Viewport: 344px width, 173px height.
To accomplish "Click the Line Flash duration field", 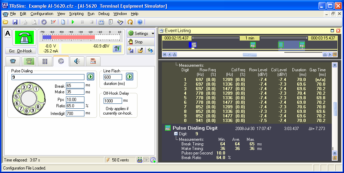I will coord(113,77).
